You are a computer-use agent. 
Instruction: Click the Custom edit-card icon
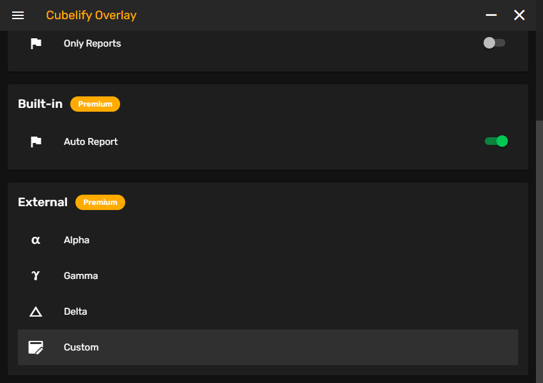(x=36, y=347)
